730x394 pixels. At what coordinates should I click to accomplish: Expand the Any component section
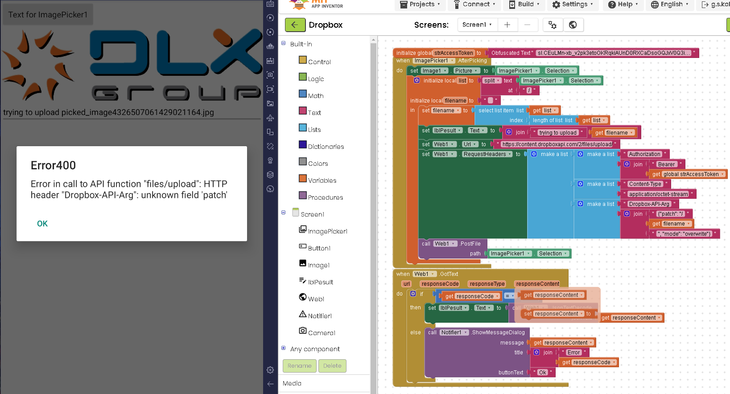(x=284, y=348)
